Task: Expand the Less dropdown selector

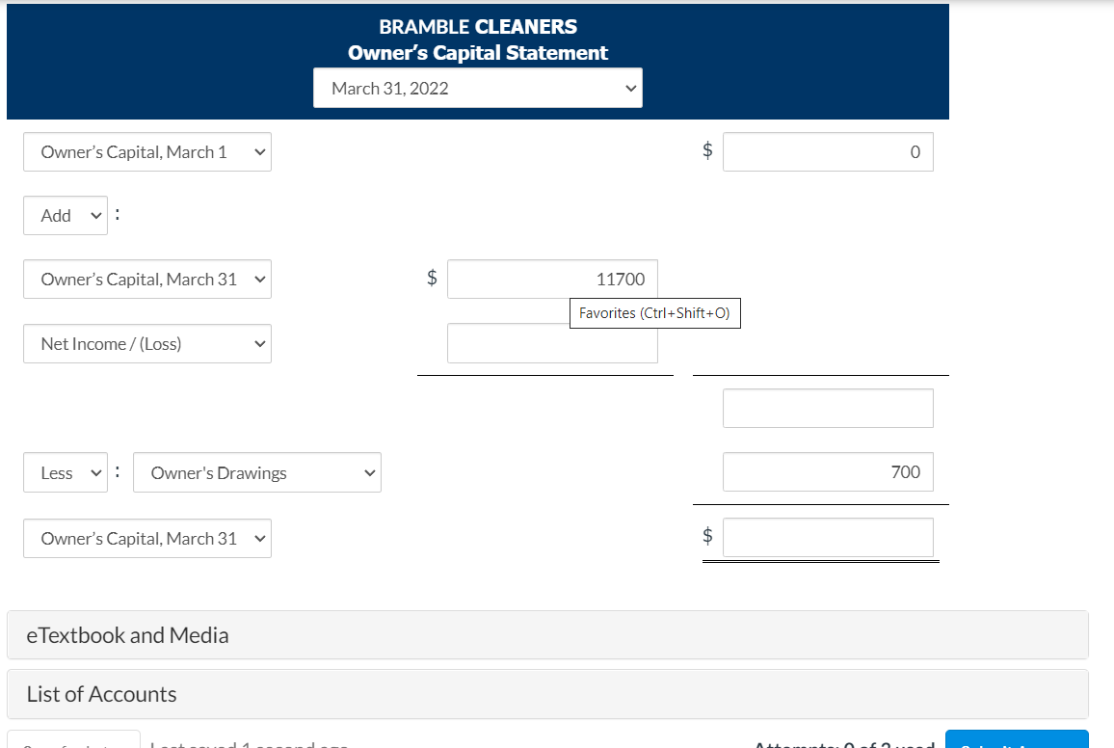Action: [x=65, y=472]
